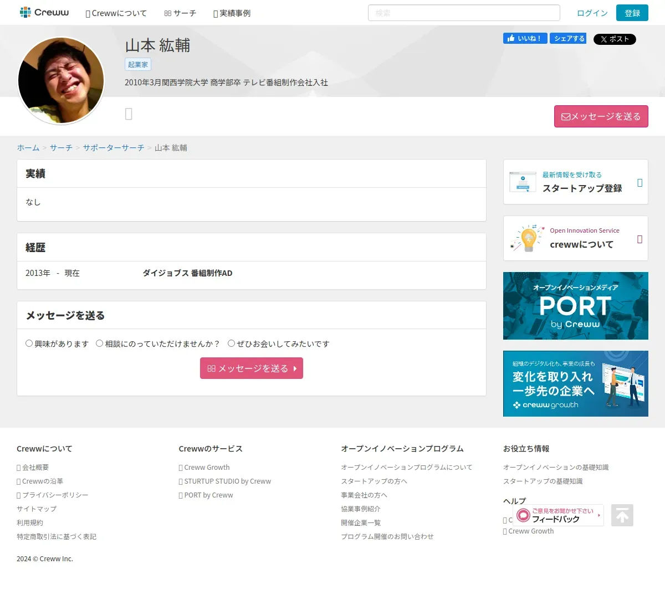The height and width of the screenshot is (605, 665).
Task: Click the 登録 button
Action: 632,13
